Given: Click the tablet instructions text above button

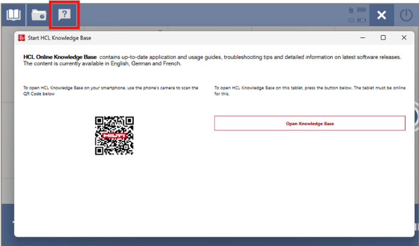Looking at the screenshot, I should click(309, 90).
